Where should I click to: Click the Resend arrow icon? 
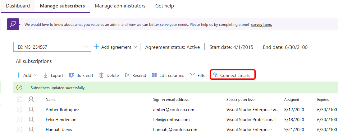pyautogui.click(x=127, y=75)
